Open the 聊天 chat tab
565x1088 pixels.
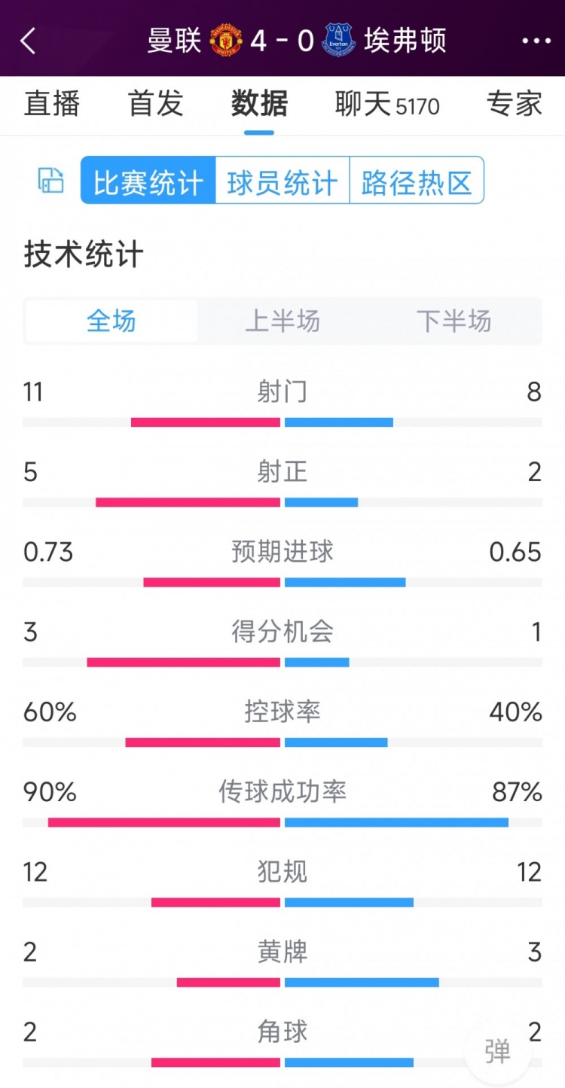tap(386, 104)
